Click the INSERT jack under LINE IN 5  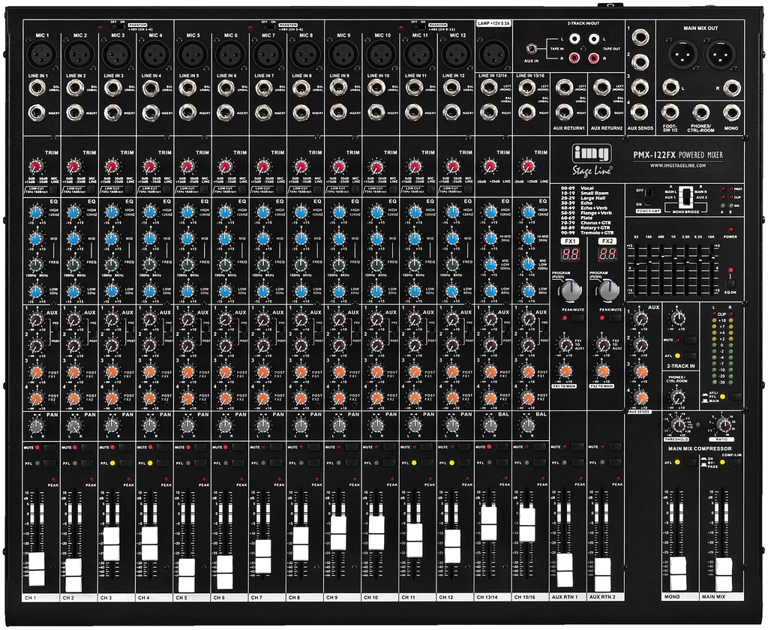[x=187, y=113]
